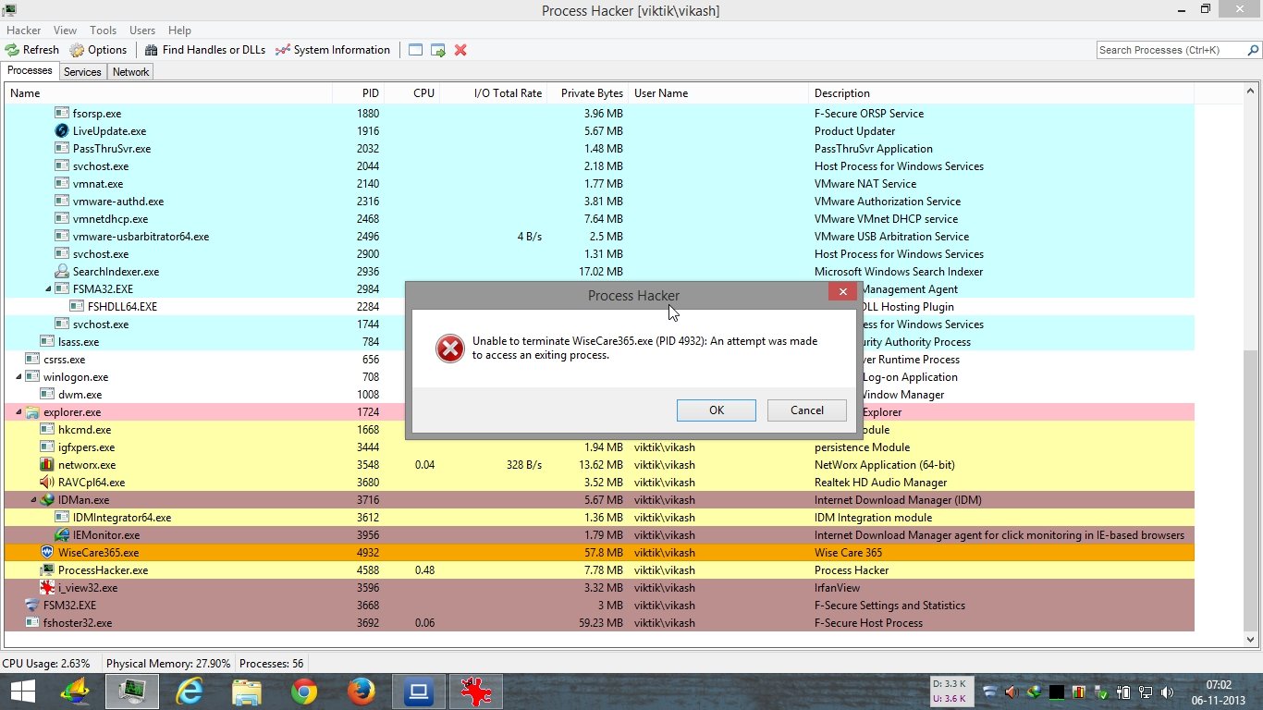Screen dimensions: 1263x710
Task: Click the explorer.exe folder icon
Action: [x=32, y=412]
